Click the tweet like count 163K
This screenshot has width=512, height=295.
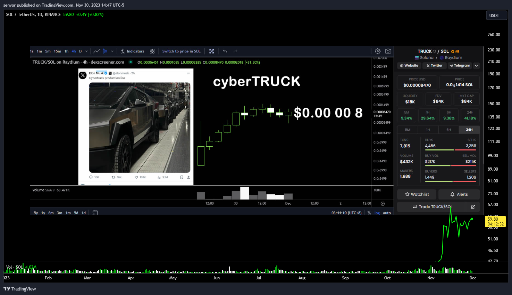(140, 177)
